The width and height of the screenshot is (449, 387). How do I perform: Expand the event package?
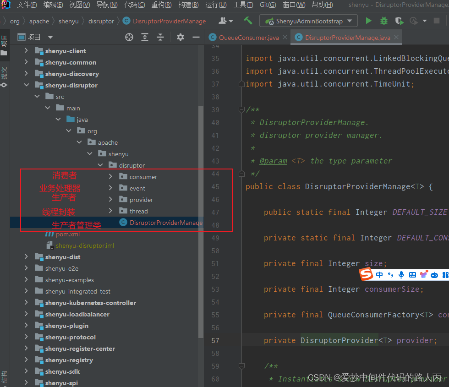tap(110, 188)
